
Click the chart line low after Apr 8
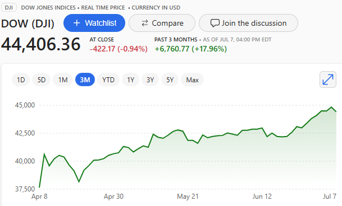point(79,181)
